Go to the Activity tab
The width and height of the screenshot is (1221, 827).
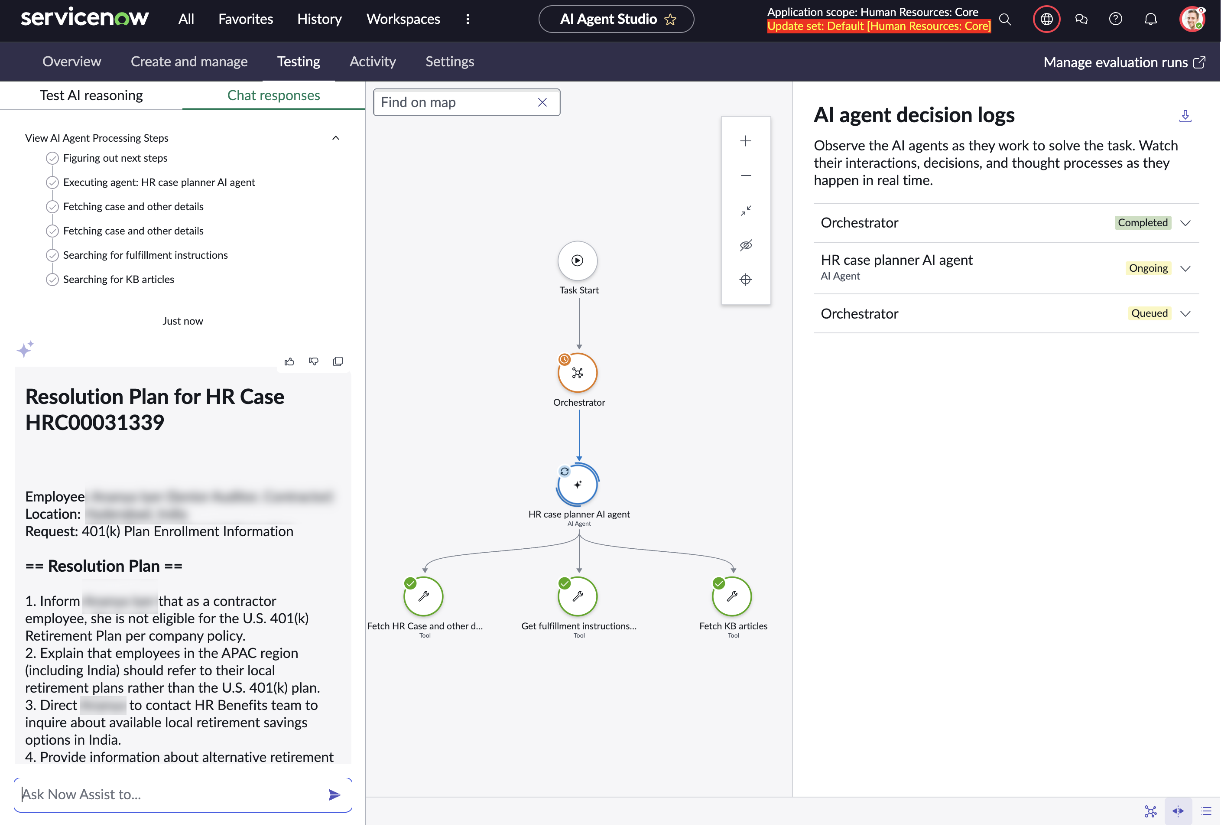[373, 62]
